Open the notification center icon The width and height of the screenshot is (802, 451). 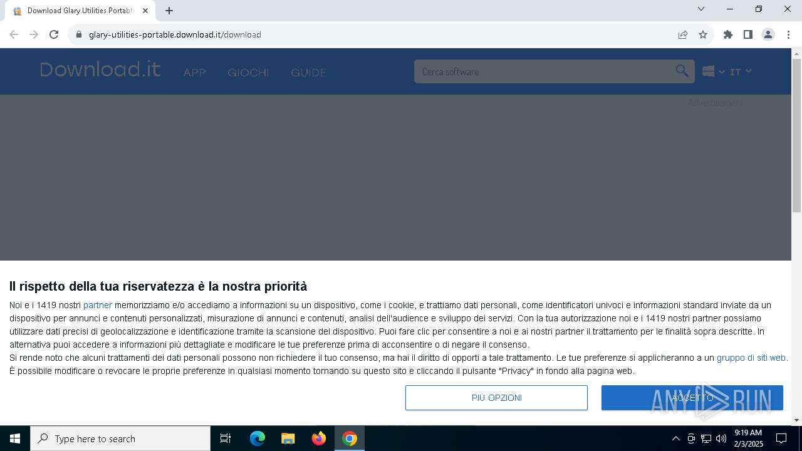tap(782, 438)
